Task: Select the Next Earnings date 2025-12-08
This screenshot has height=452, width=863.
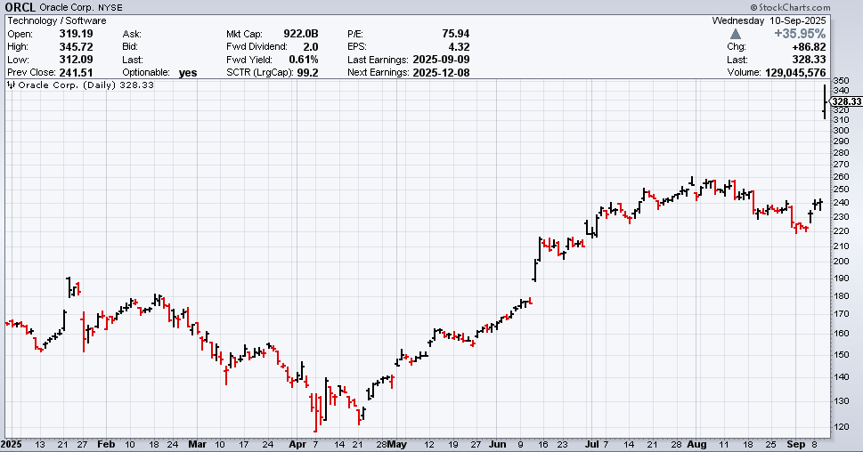Action: 442,73
